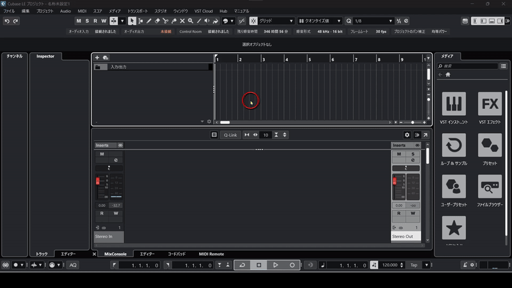
Task: Click the Media search field
Action: (468, 66)
